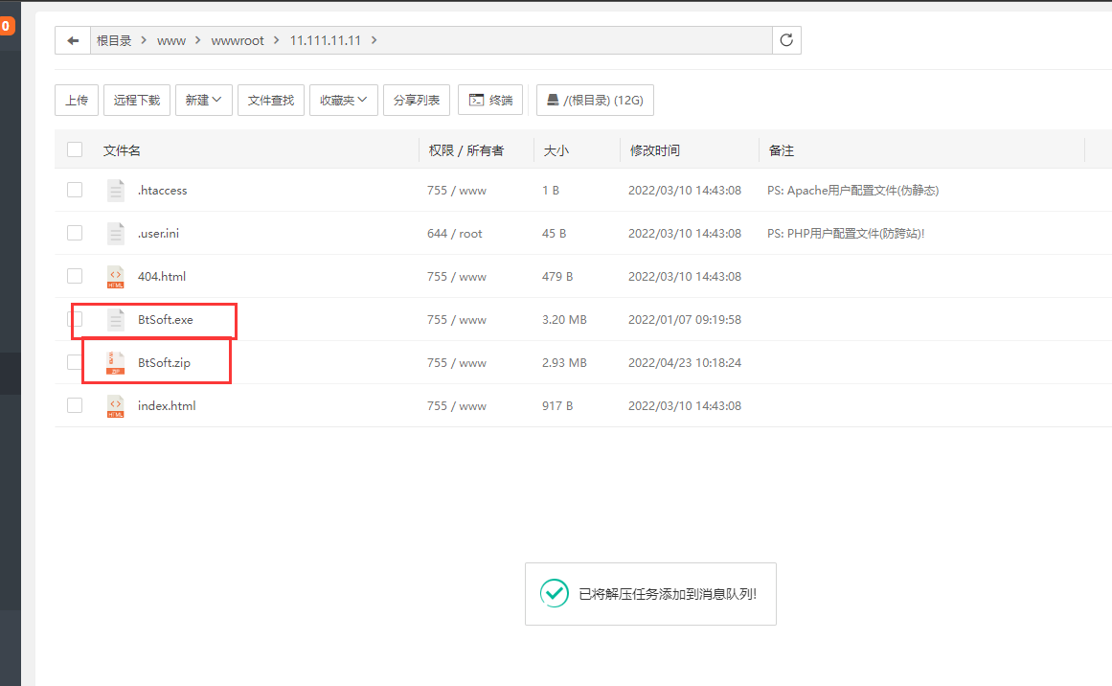The height and width of the screenshot is (686, 1112).
Task: Click the 3.20 MB size value
Action: click(x=564, y=320)
